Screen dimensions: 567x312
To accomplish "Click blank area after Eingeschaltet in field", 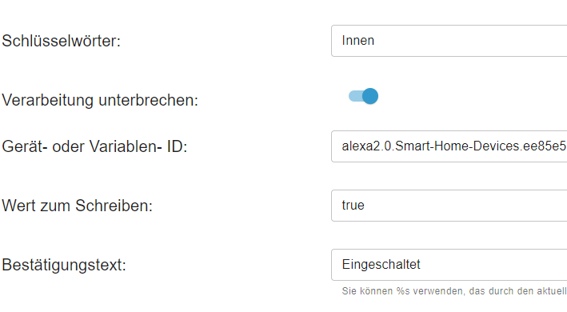I will pyautogui.click(x=495, y=265).
